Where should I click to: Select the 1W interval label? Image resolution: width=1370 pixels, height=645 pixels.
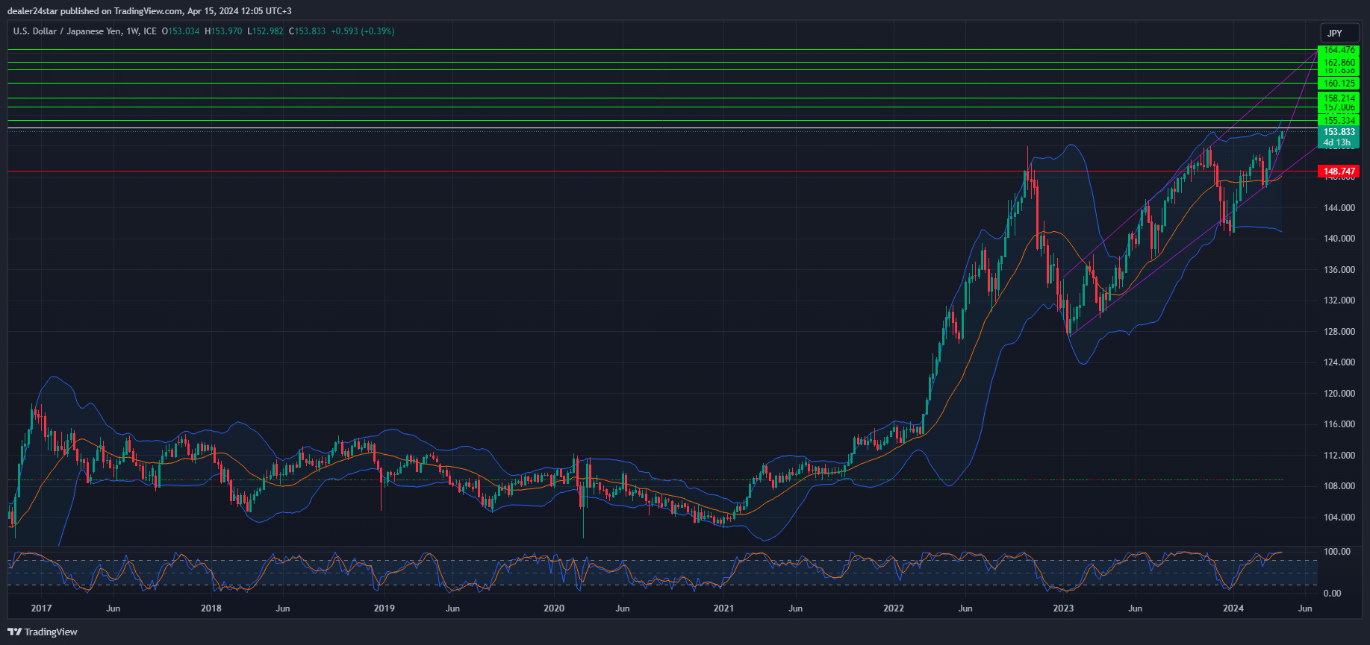[x=132, y=31]
